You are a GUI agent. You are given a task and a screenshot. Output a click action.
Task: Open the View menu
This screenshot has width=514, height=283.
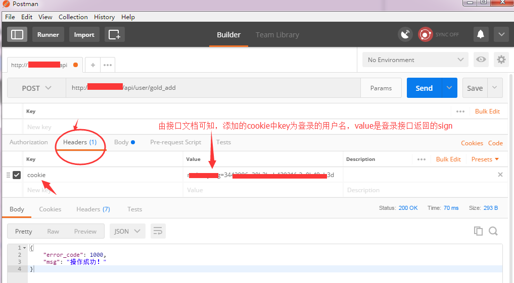pyautogui.click(x=45, y=17)
